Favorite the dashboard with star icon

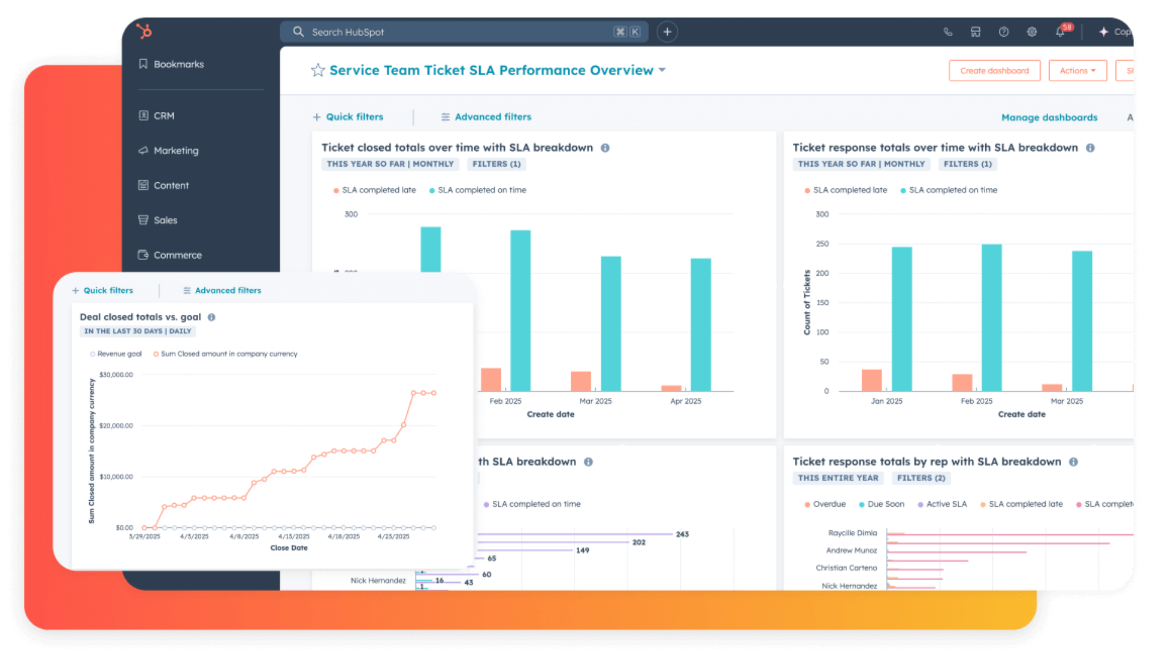[x=318, y=70]
